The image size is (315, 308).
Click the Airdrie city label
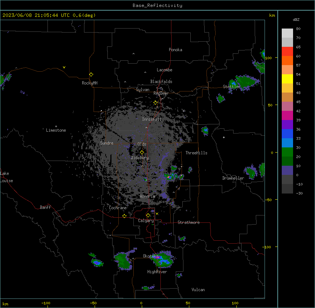pyautogui.click(x=148, y=196)
